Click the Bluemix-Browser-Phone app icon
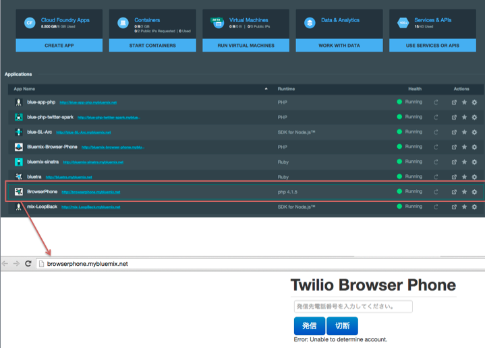485x348 pixels. 19,147
